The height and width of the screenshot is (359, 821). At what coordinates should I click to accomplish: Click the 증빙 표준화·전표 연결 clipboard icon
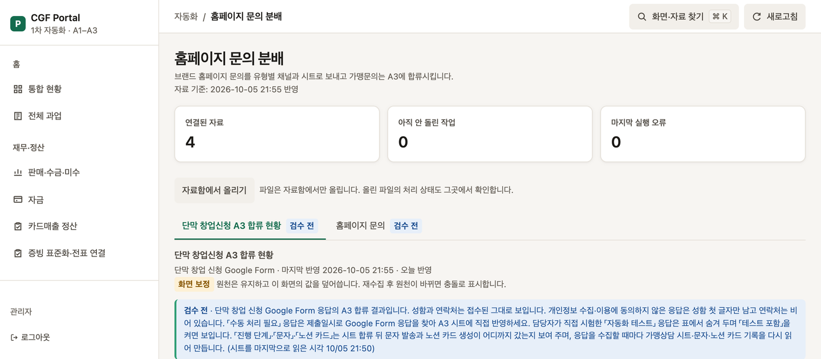click(x=18, y=253)
